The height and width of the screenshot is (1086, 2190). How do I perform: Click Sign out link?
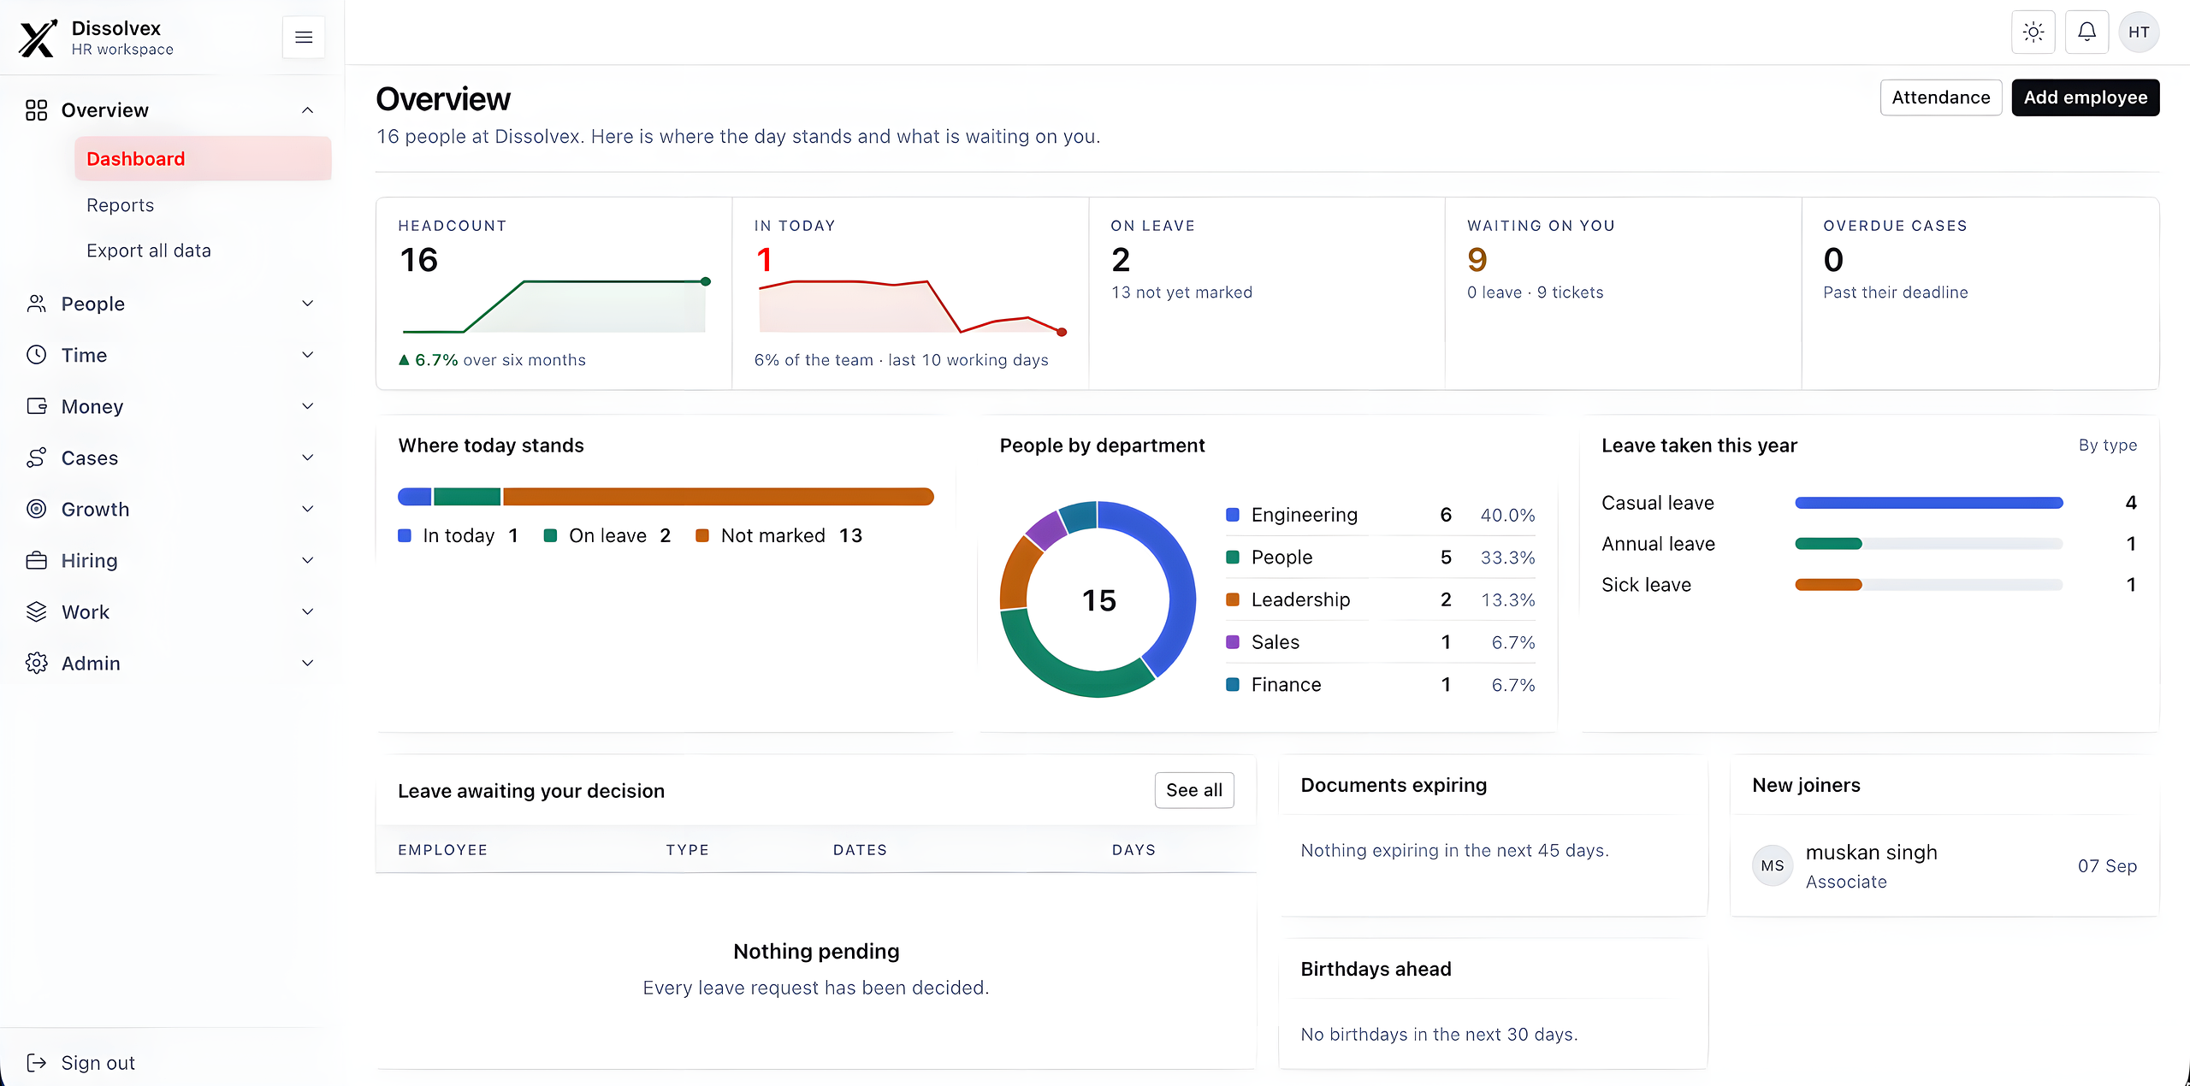98,1062
